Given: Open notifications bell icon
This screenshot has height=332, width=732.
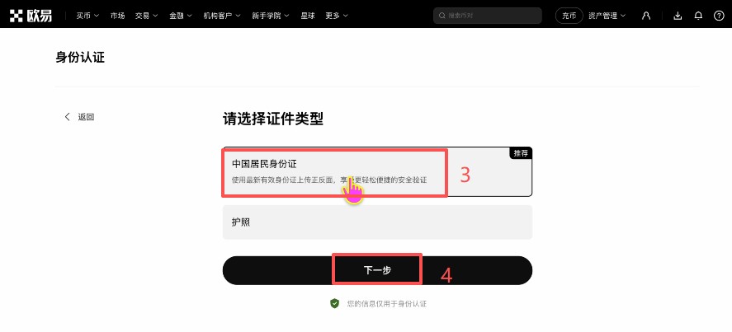Looking at the screenshot, I should tap(698, 16).
